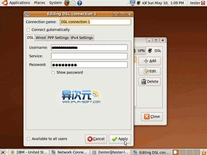
Task: Open the Places menu
Action: click(x=40, y=3)
